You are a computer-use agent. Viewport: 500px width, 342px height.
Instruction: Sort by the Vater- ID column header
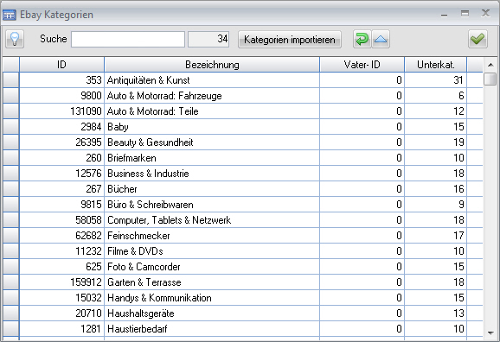362,65
